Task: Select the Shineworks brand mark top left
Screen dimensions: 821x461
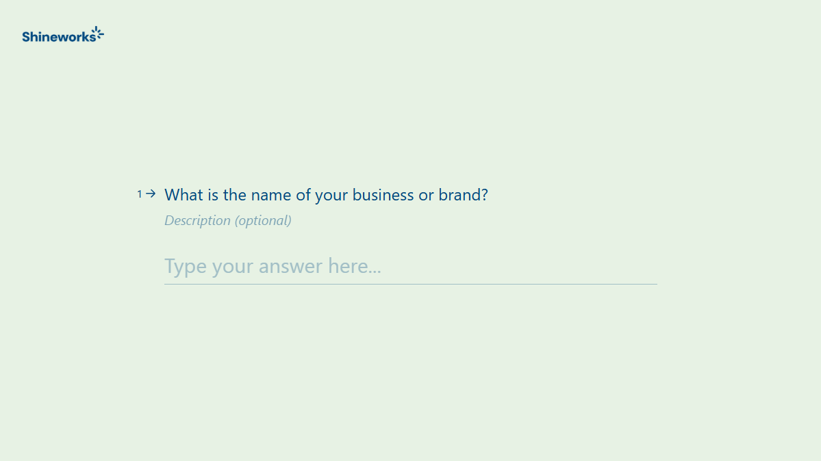Action: point(63,35)
